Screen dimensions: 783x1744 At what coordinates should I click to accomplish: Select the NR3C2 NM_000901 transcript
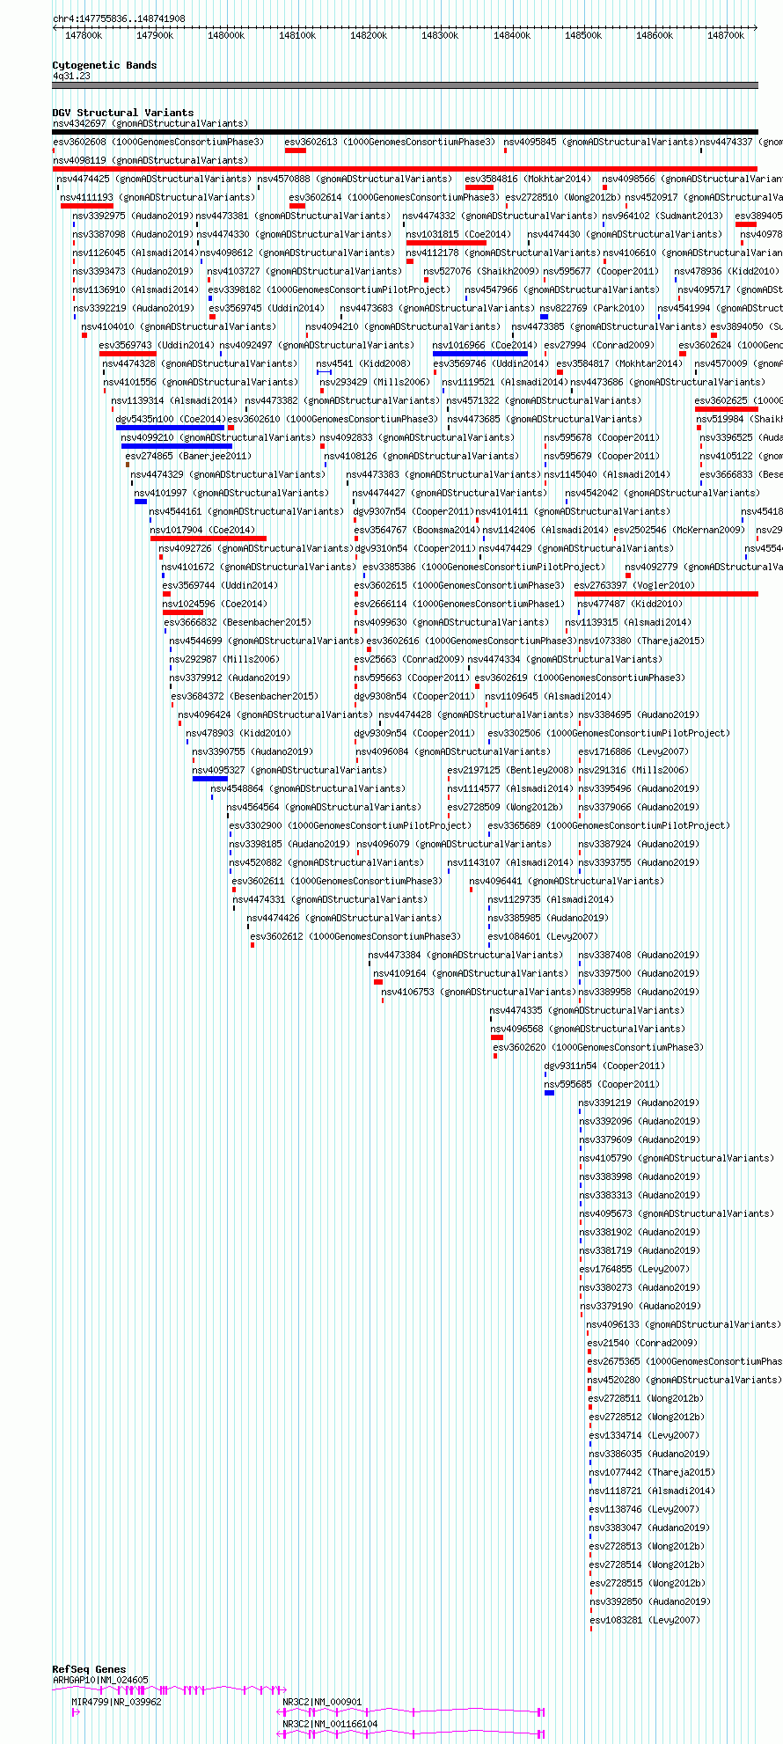point(411,1711)
